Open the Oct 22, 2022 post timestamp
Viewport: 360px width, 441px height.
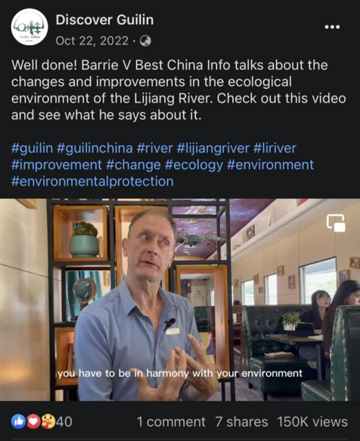(x=92, y=41)
